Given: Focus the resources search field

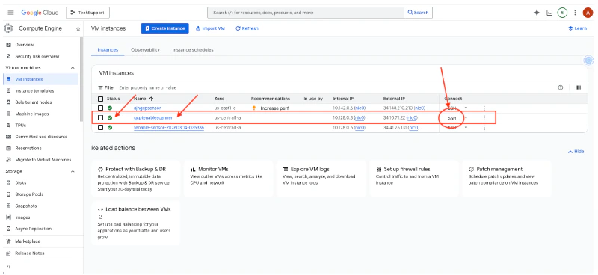Looking at the screenshot, I should click(x=306, y=13).
